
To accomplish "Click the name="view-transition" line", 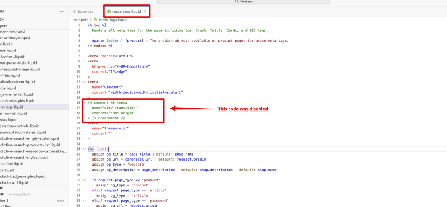I will point(115,108).
